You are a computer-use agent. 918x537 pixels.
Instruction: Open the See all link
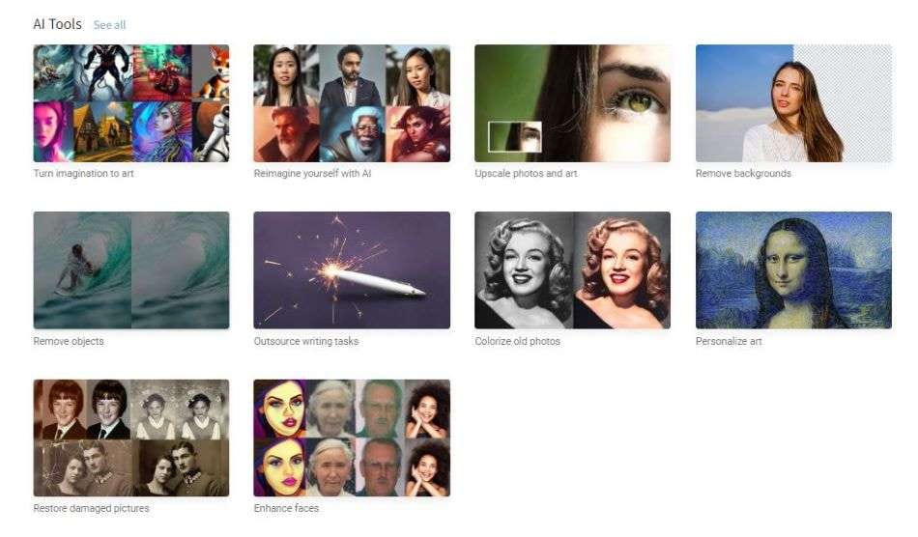click(x=109, y=25)
